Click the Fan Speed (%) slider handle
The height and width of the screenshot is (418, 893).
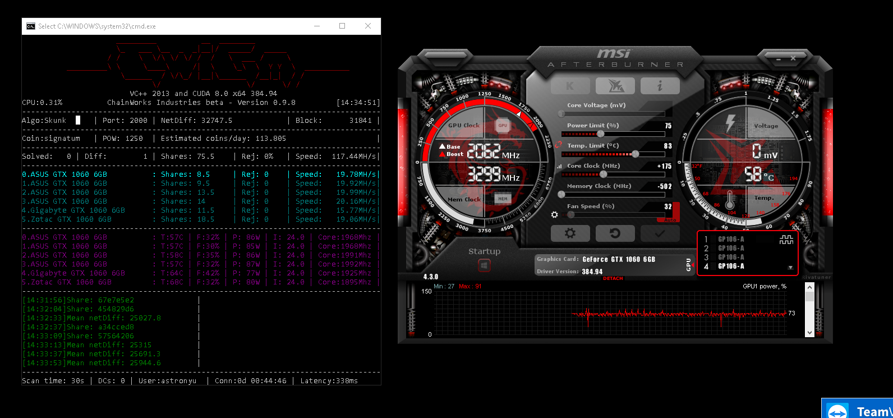pyautogui.click(x=571, y=215)
